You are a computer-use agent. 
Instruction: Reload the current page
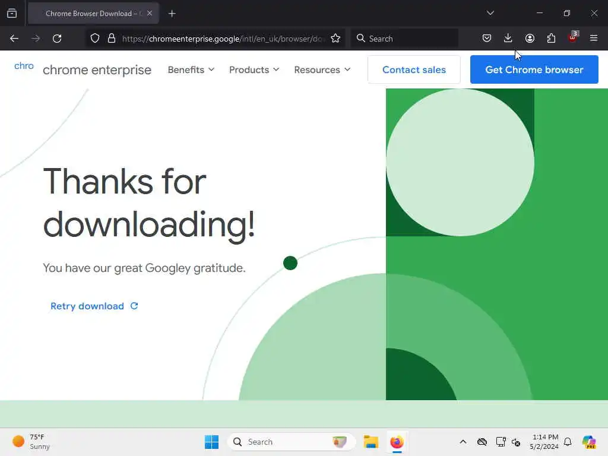pos(57,39)
